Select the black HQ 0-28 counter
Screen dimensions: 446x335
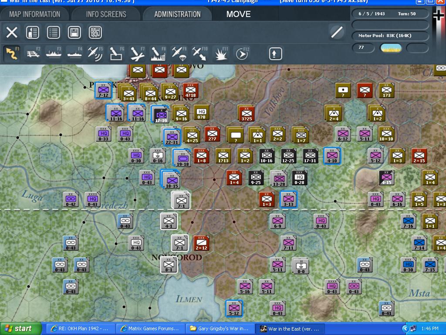[x=299, y=178]
